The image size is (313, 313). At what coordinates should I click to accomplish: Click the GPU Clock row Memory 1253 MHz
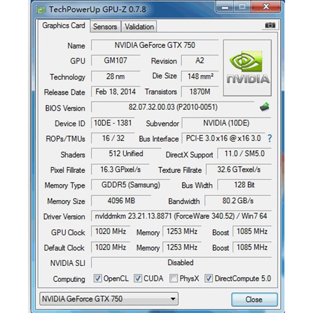point(182,231)
